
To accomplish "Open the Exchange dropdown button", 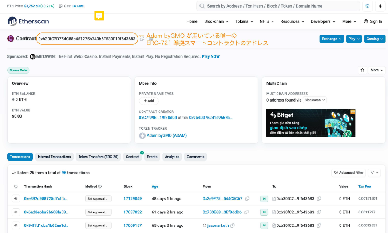I will [331, 39].
